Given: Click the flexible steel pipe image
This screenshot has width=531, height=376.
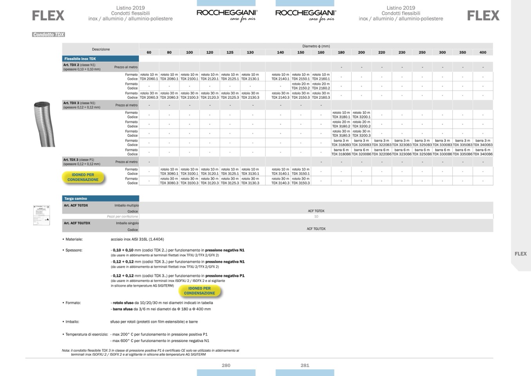Looking at the screenshot, I should (x=43, y=124).
